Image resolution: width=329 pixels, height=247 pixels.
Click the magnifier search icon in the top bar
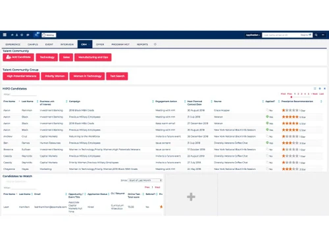[316, 35]
